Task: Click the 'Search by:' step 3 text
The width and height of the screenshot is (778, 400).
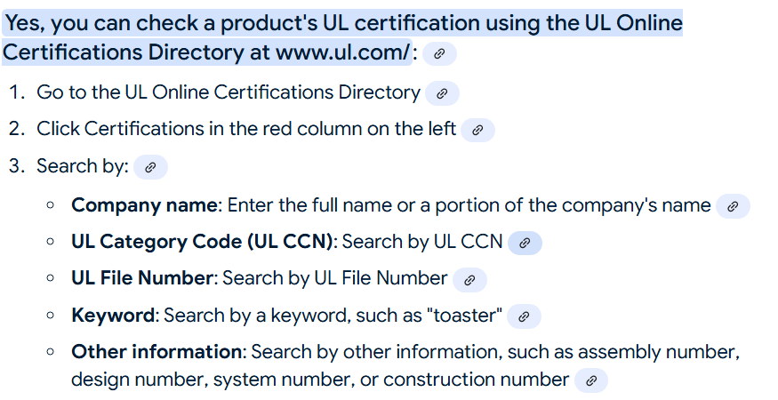Action: pyautogui.click(x=83, y=166)
